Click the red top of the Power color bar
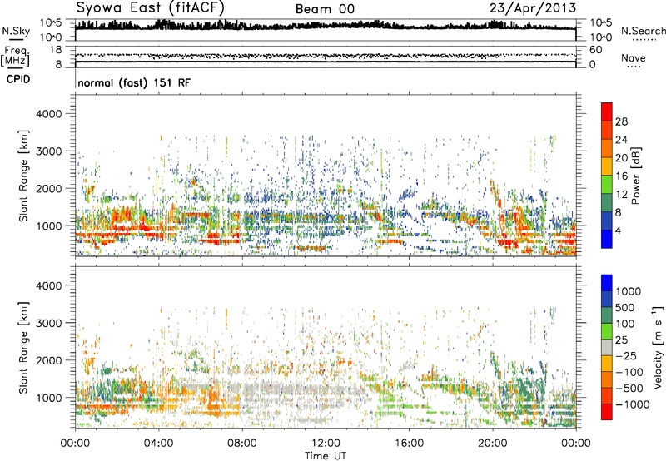Viewport: 666px width, 461px height. (607, 110)
